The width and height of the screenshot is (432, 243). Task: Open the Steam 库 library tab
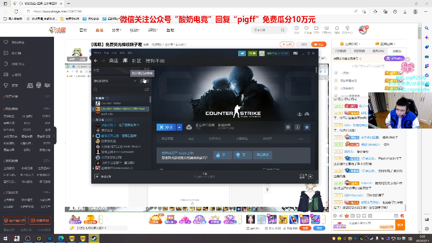point(125,60)
